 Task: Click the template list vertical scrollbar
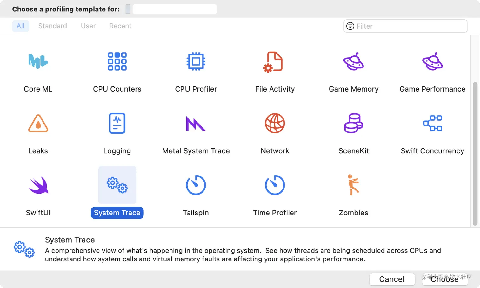(475, 154)
